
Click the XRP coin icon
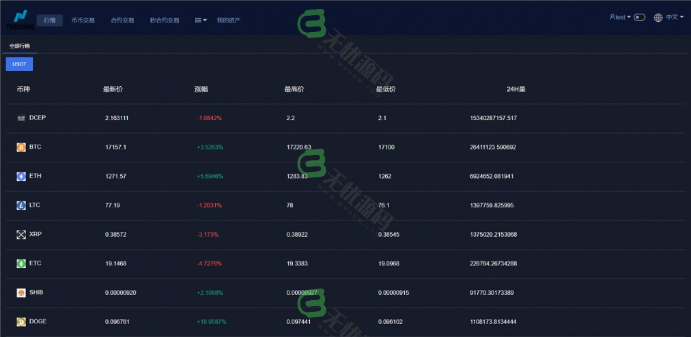coord(21,235)
